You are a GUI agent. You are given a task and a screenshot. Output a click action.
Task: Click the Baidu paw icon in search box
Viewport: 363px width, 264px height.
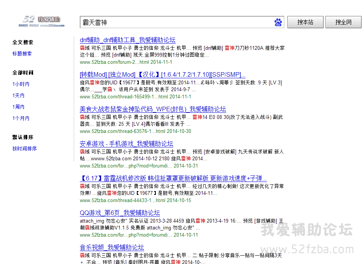tap(278, 22)
